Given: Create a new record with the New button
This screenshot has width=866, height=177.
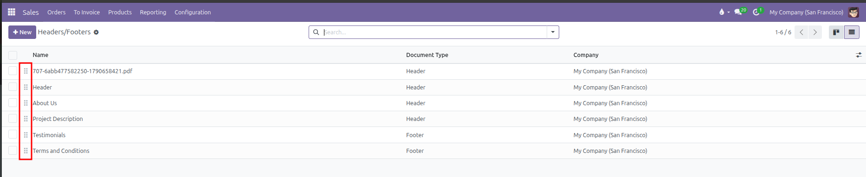Looking at the screenshot, I should point(22,32).
